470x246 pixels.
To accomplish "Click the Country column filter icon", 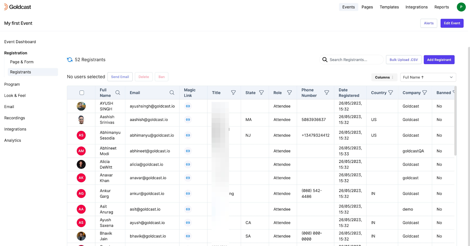I will click(x=390, y=93).
